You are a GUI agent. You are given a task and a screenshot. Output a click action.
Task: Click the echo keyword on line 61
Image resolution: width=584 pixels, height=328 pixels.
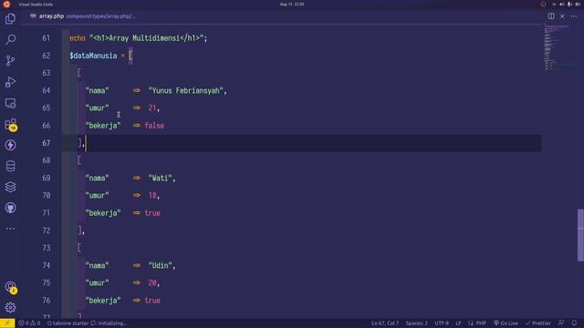(x=78, y=38)
